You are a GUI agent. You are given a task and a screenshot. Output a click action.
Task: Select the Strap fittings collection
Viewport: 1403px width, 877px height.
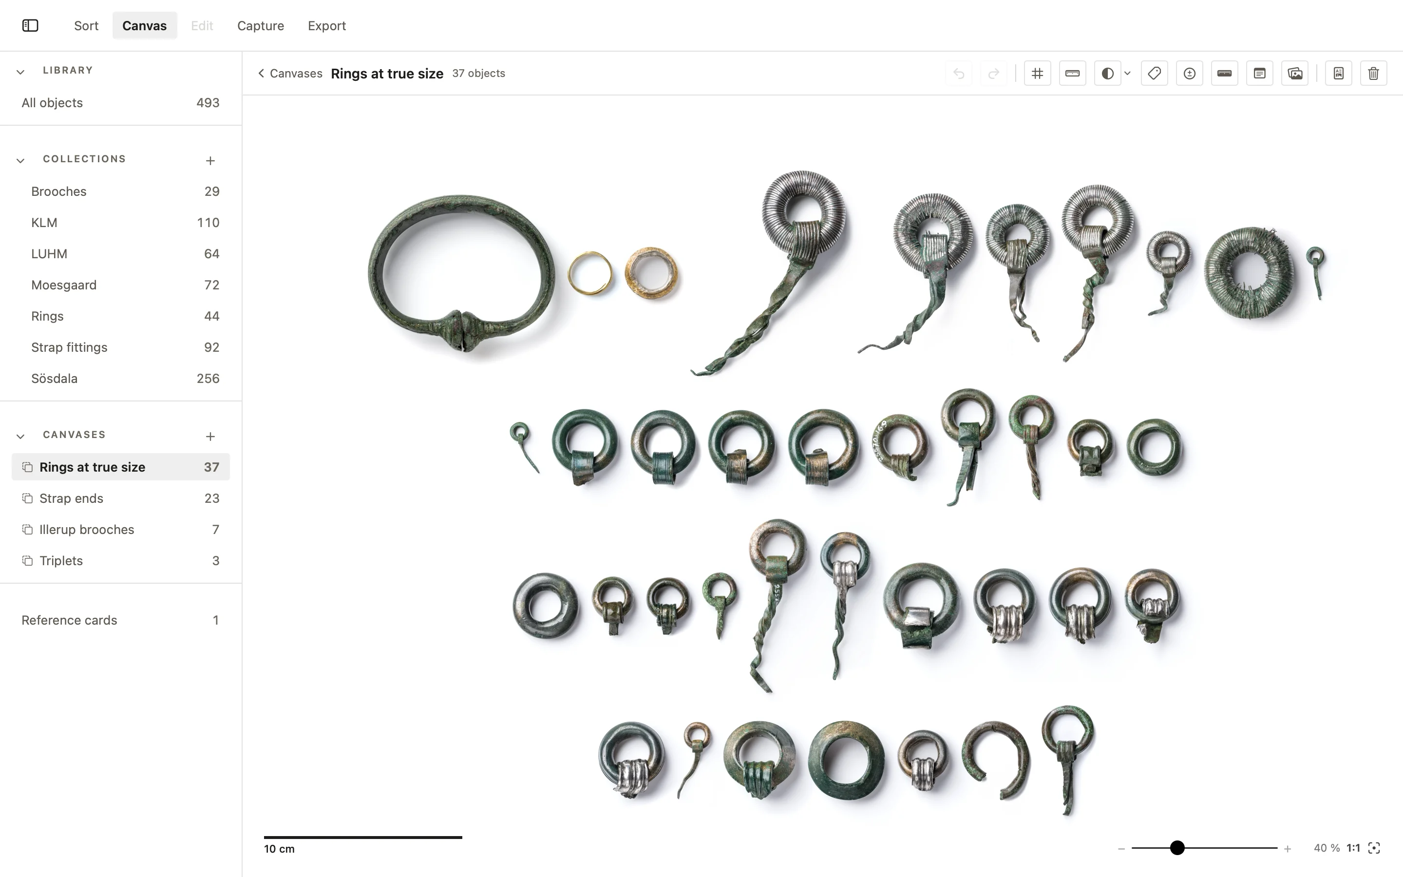coord(121,347)
